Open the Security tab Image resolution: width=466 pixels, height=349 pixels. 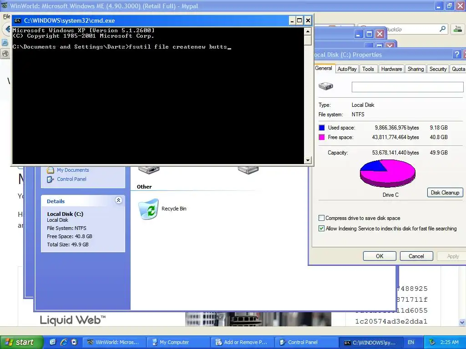click(x=438, y=69)
